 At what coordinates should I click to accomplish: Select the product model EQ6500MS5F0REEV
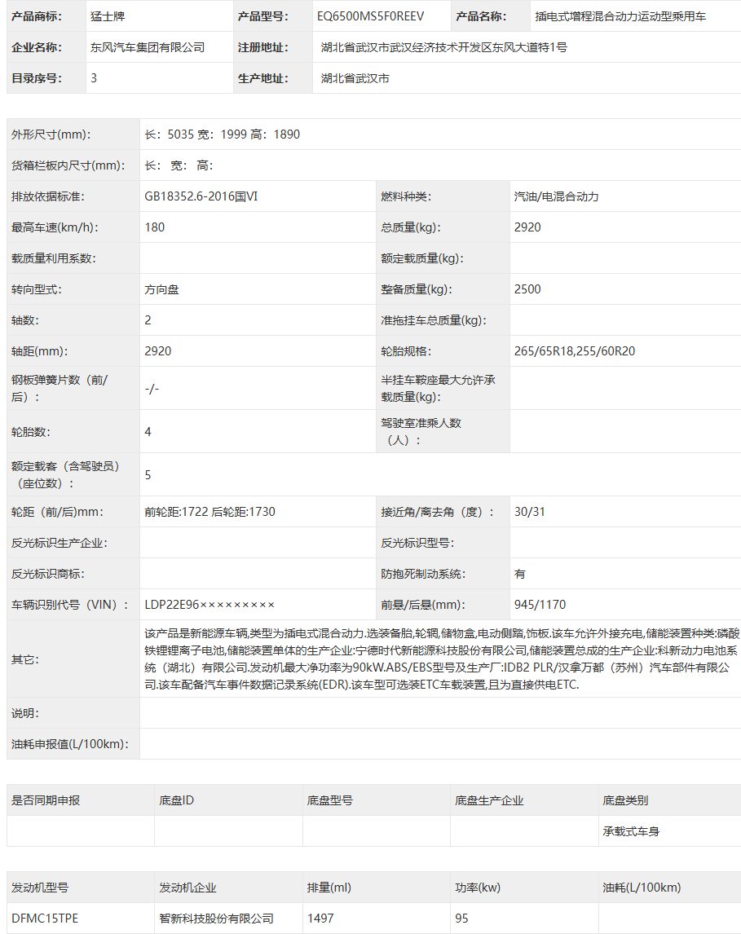(x=370, y=16)
